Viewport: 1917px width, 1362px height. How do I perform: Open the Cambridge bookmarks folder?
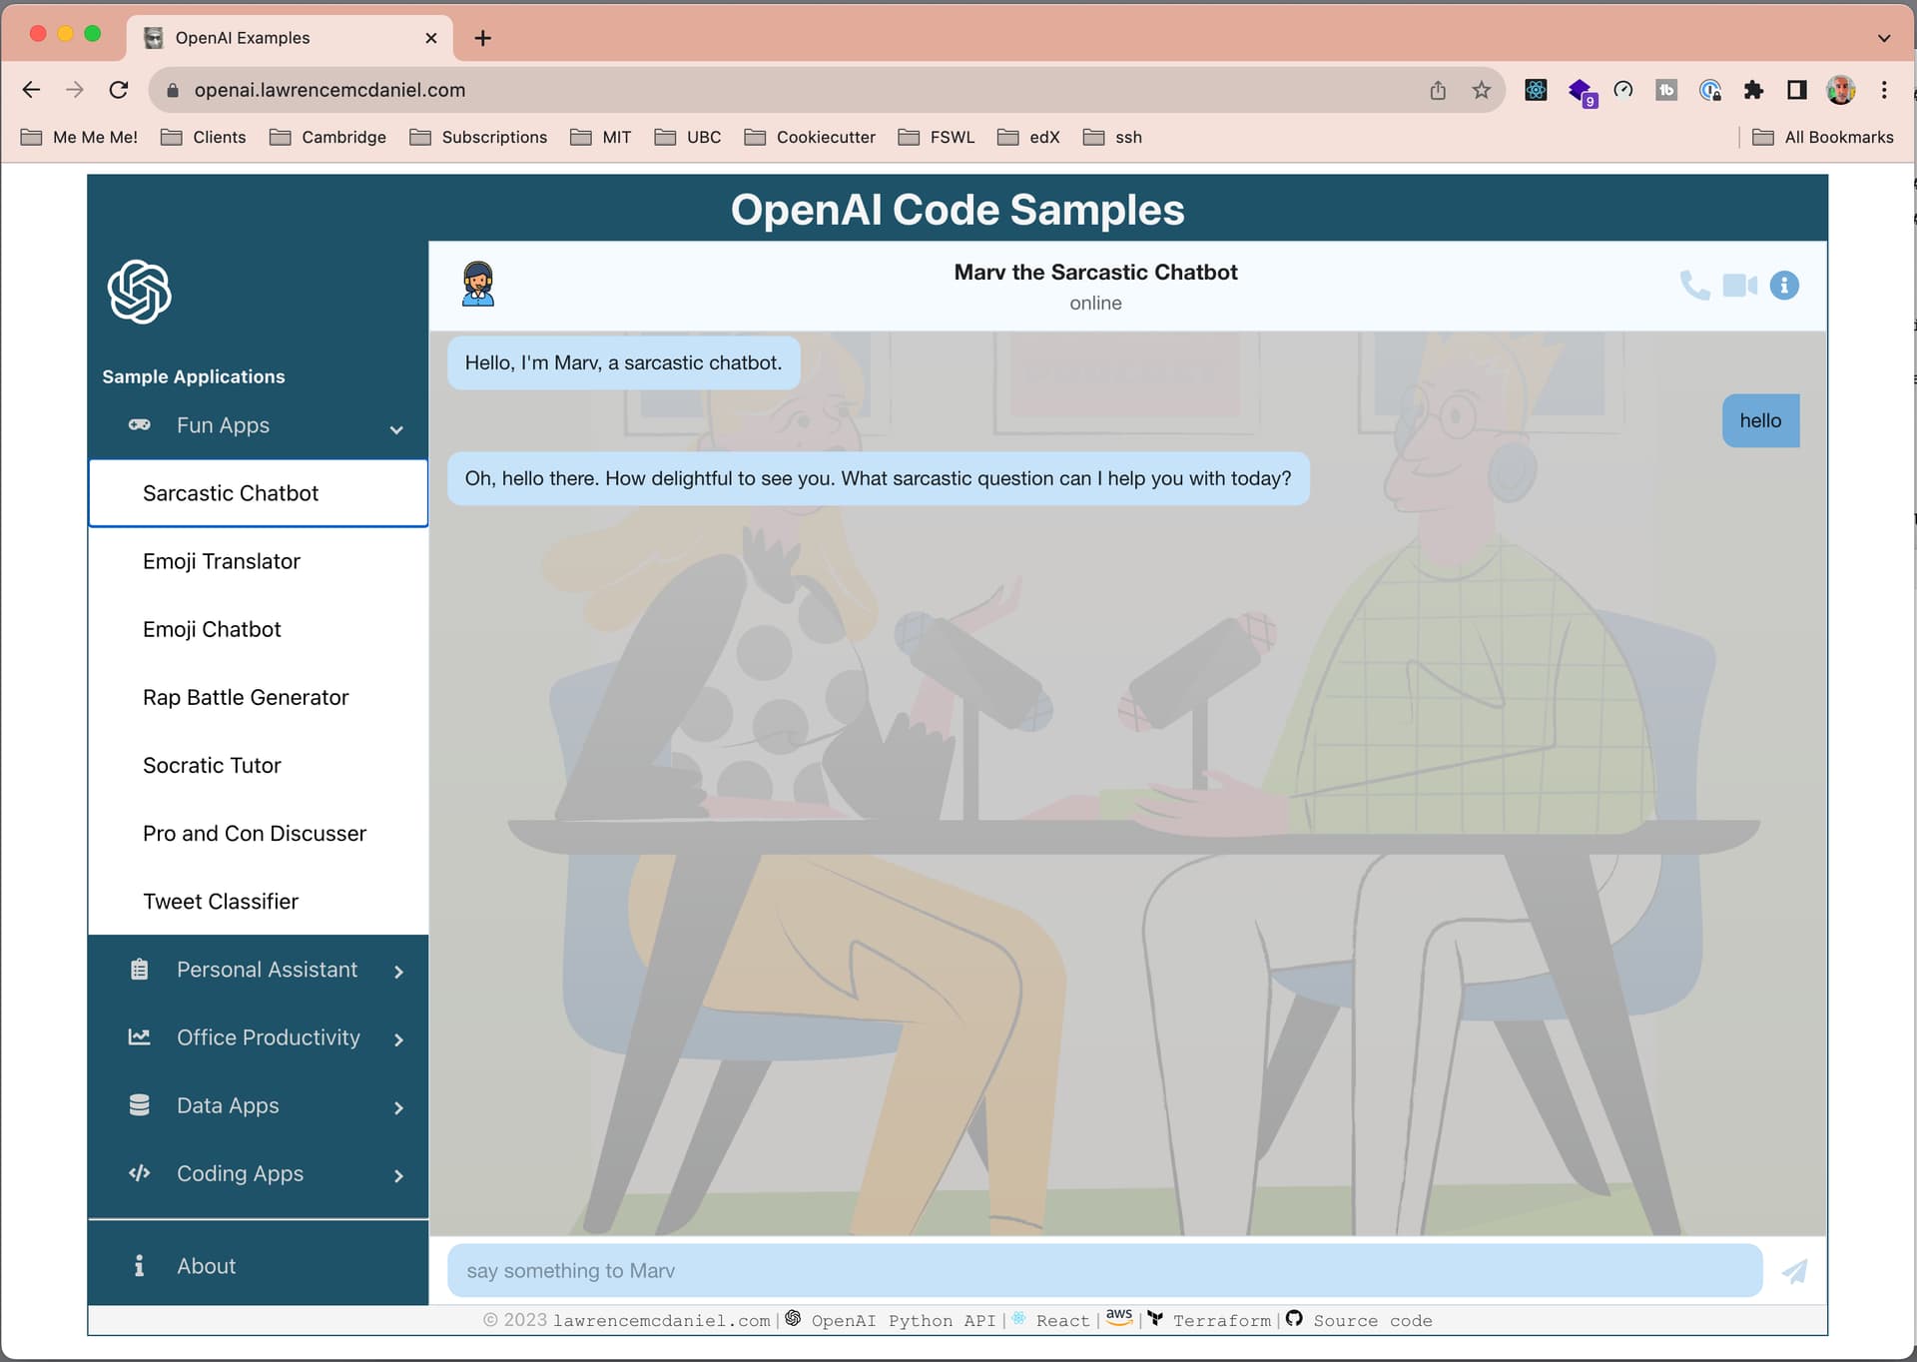[x=328, y=137]
